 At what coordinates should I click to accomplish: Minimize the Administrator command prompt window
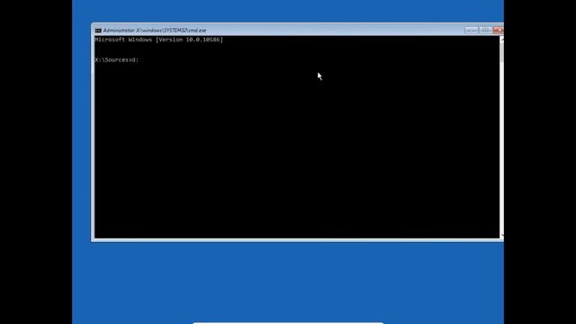pyautogui.click(x=472, y=30)
